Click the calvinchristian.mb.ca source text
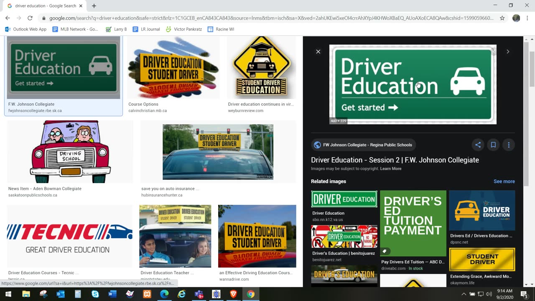 tap(148, 111)
